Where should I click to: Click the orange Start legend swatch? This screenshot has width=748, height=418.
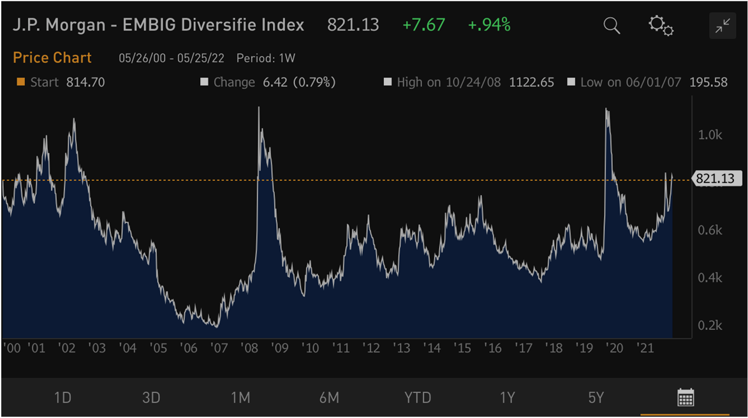[x=20, y=82]
